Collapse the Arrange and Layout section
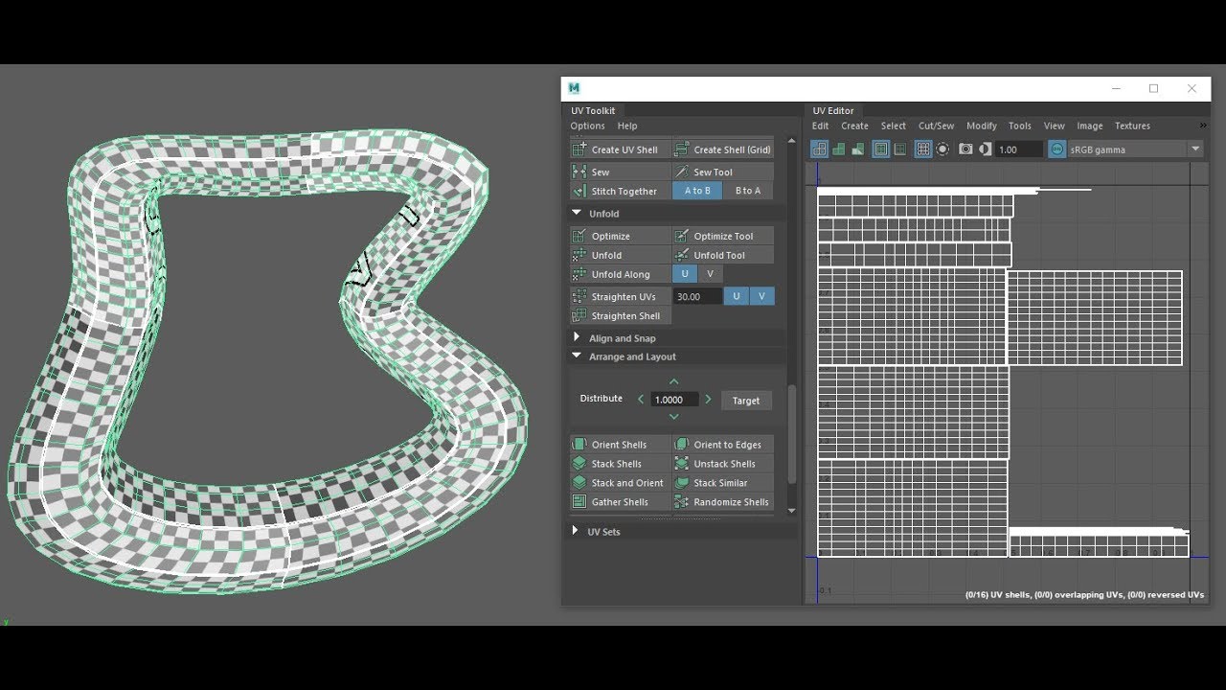 577,356
